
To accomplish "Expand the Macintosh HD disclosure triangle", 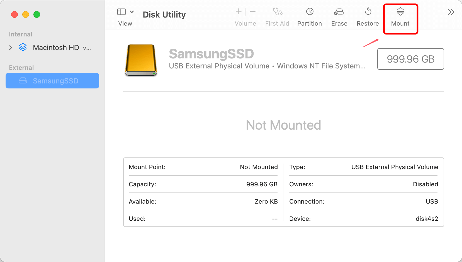I will pyautogui.click(x=11, y=48).
